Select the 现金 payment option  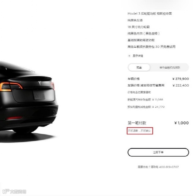[139, 68]
